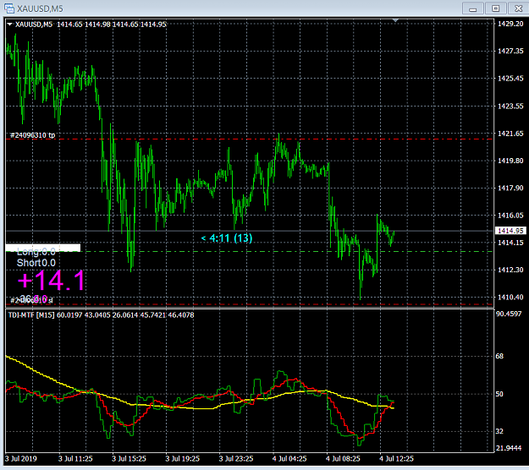529x470 pixels.
Task: Click the +14.1 profit readout
Action: click(51, 281)
